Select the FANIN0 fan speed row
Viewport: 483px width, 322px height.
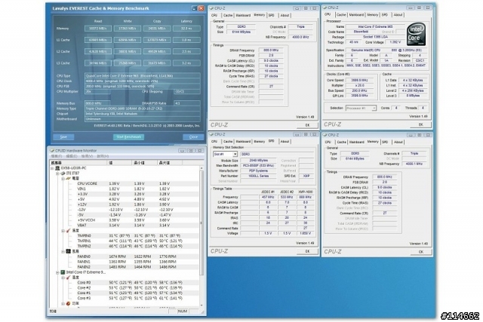pyautogui.click(x=125, y=256)
